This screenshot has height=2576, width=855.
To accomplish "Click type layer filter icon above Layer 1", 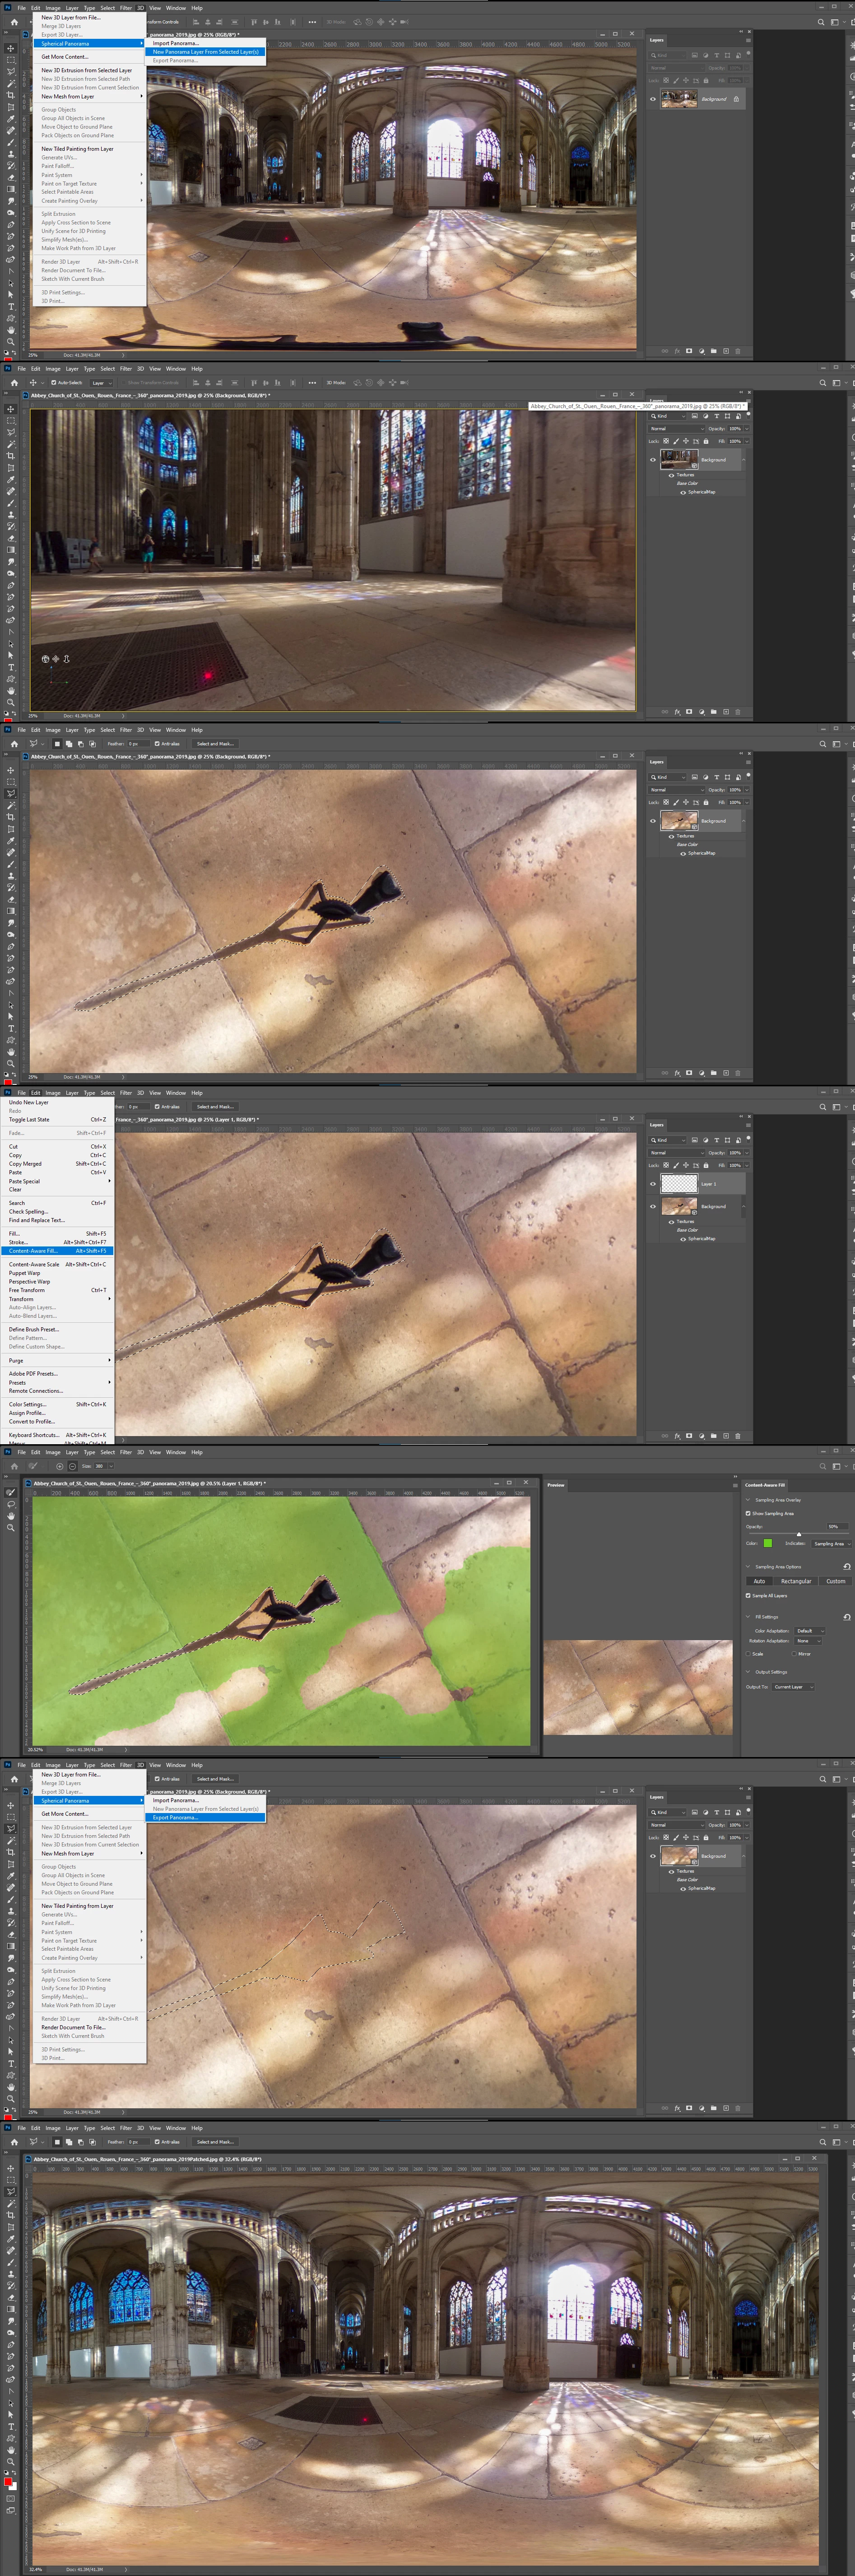I will point(716,1140).
